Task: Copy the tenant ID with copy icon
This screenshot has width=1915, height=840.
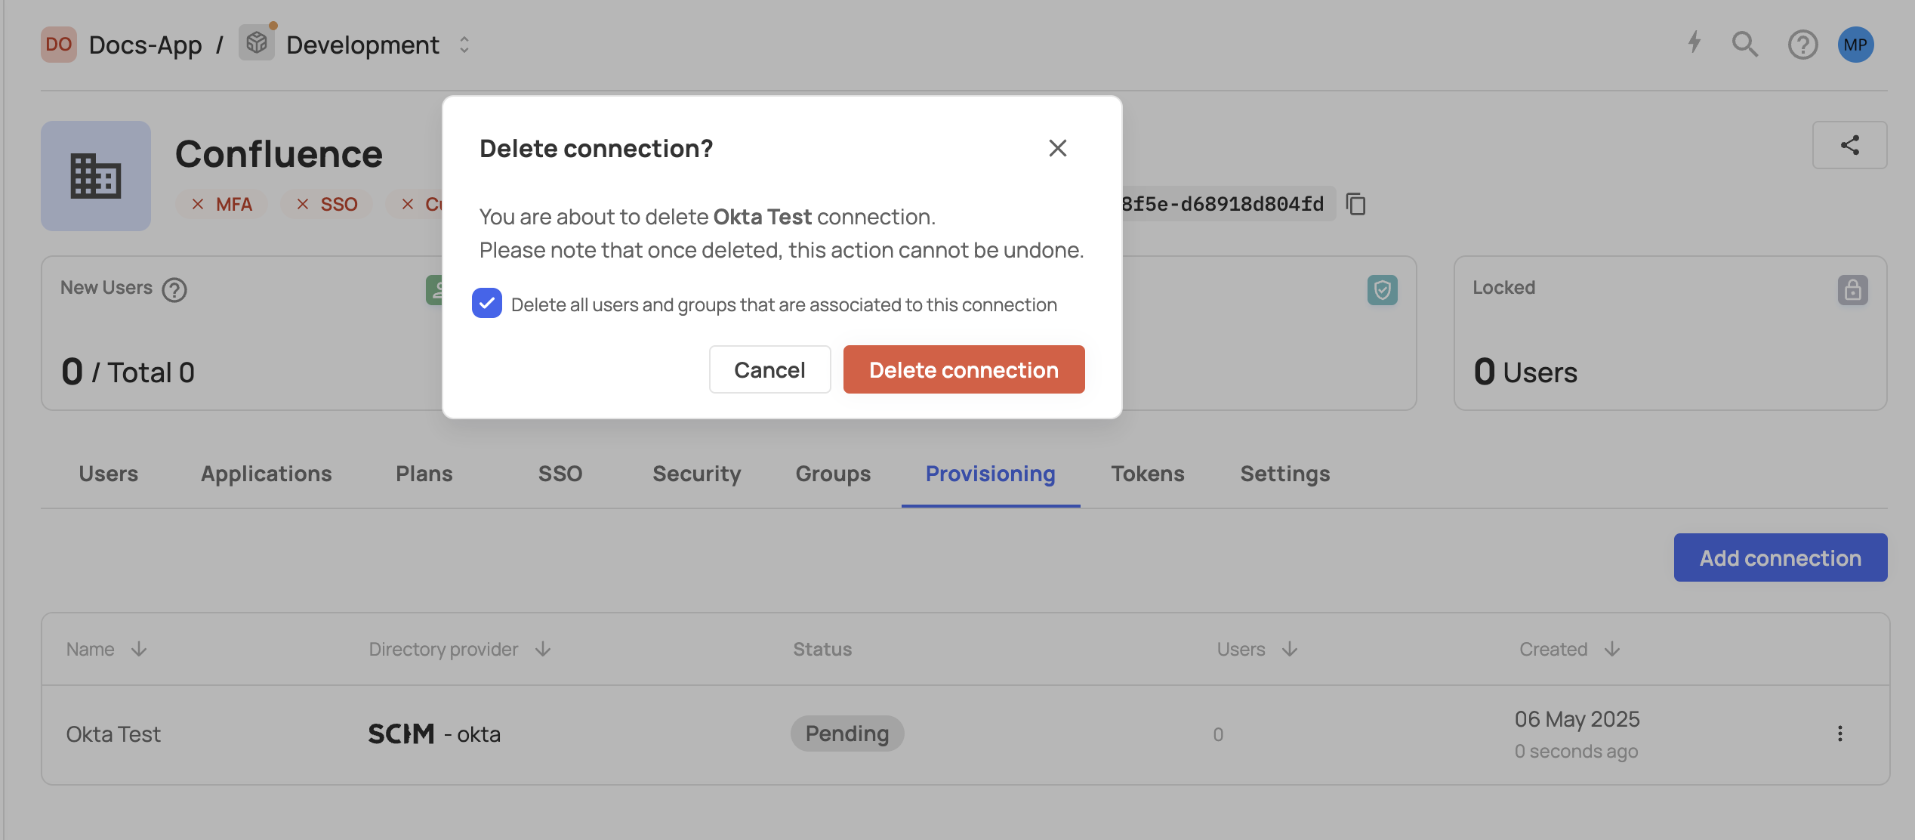Action: coord(1356,204)
